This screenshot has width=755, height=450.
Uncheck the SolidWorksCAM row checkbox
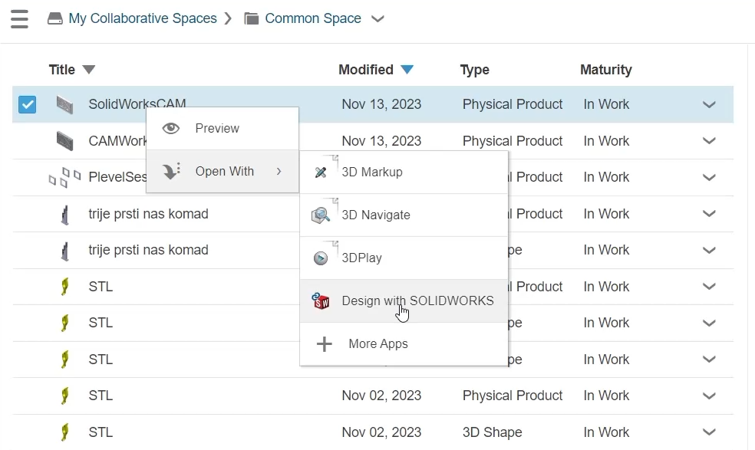coord(27,104)
